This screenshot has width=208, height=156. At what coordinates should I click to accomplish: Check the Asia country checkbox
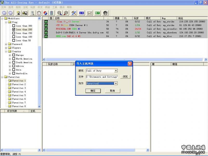coord(14,69)
